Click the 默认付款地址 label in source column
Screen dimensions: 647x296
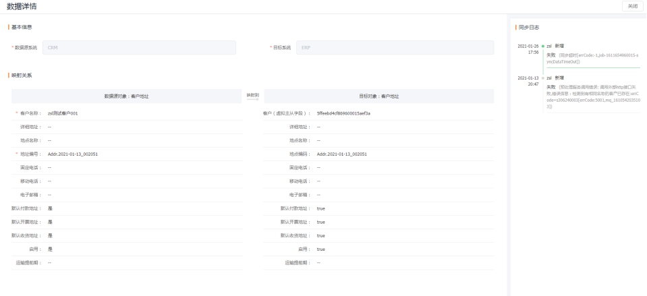(x=26, y=208)
